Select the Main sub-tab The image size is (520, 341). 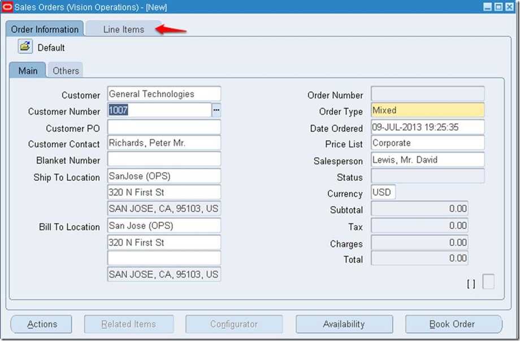28,71
